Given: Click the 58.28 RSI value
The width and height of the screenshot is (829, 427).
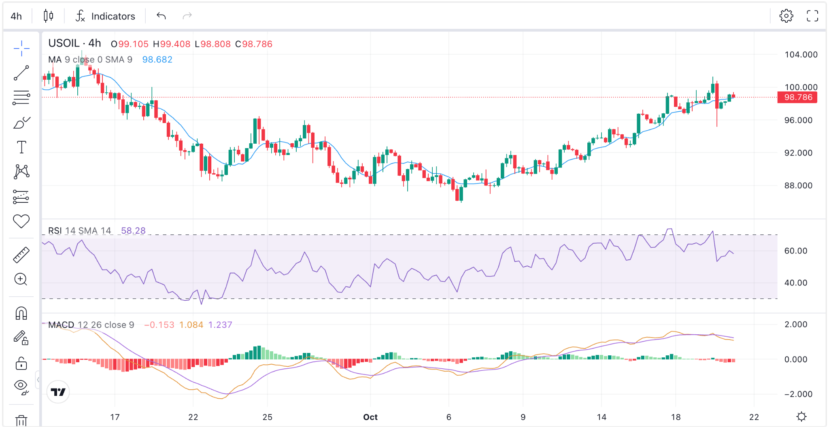Looking at the screenshot, I should 133,231.
